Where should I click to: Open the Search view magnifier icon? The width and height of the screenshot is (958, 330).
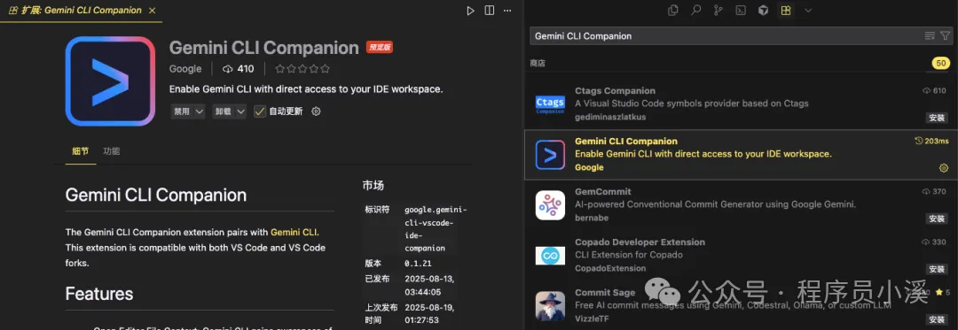(696, 11)
